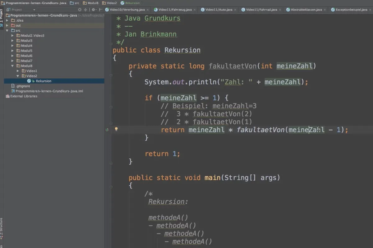Hide the Project tool window with the hide icon

click(x=101, y=10)
